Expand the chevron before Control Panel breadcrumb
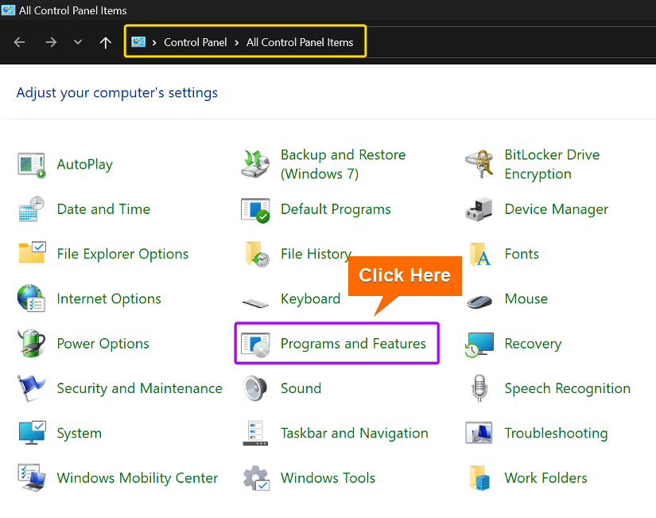The image size is (656, 518). [154, 42]
